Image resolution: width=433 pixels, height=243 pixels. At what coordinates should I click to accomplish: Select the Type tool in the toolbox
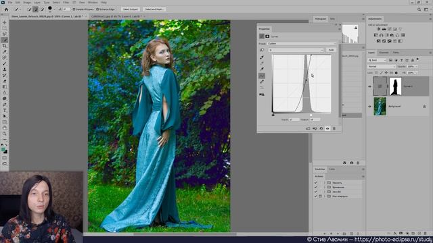tap(5, 111)
